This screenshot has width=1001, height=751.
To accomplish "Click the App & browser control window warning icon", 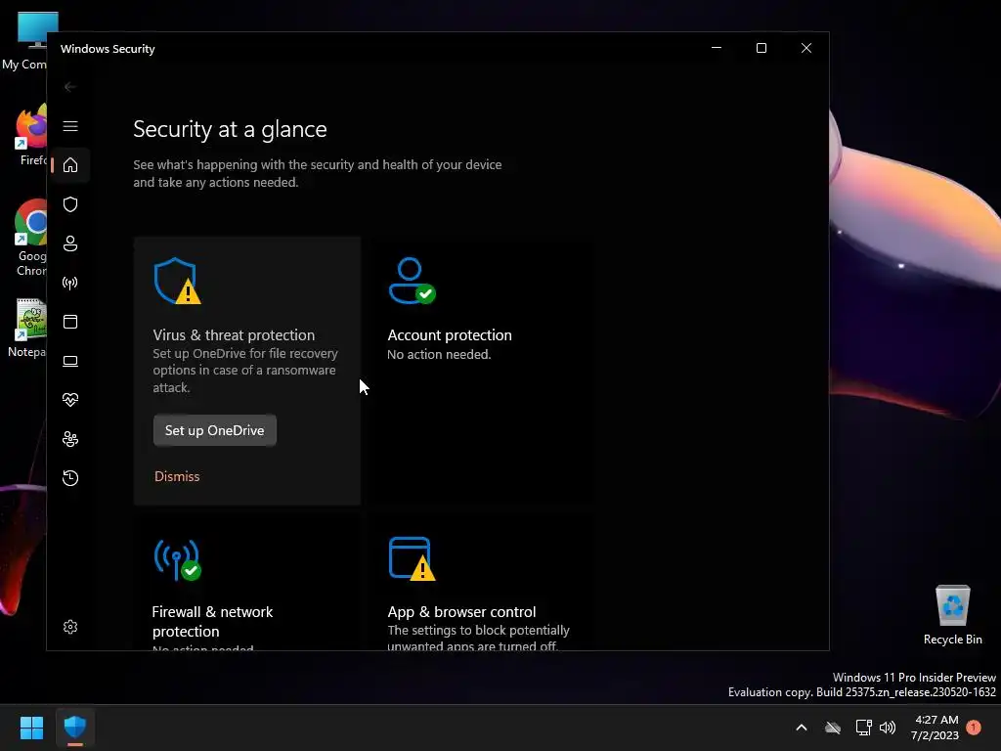I will [x=413, y=558].
